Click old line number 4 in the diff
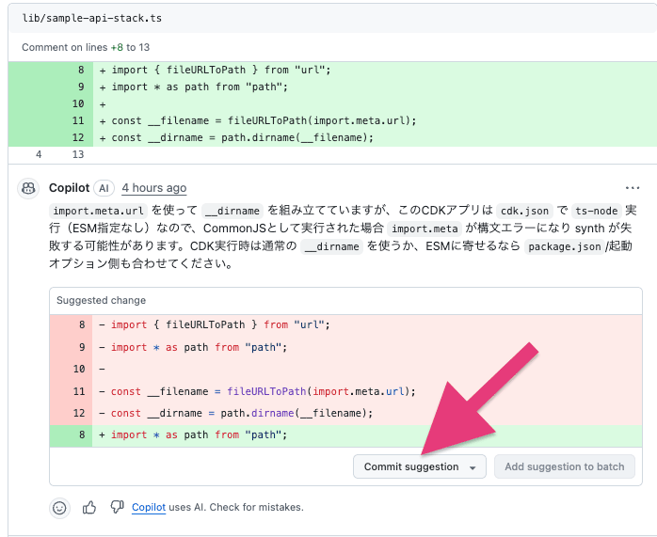The width and height of the screenshot is (657, 537). [38, 154]
